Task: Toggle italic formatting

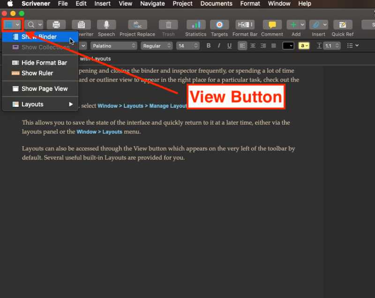Action: click(219, 45)
